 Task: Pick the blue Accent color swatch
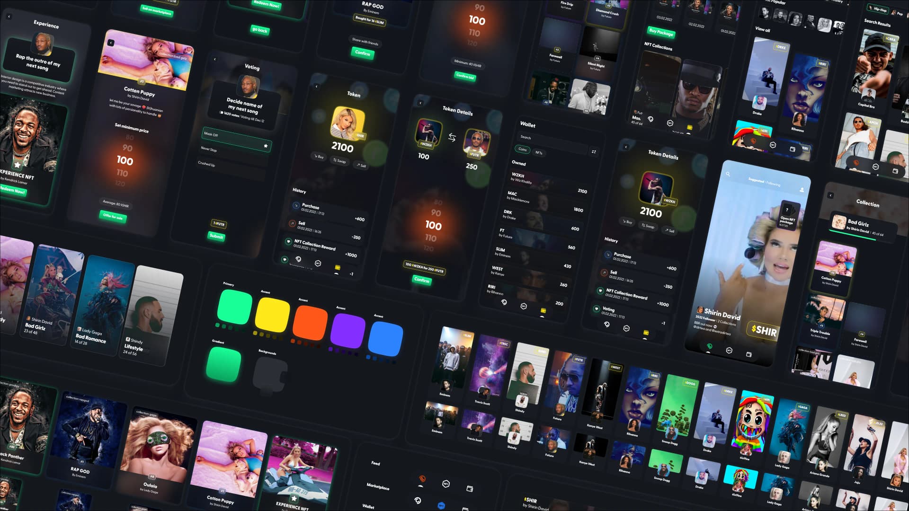pyautogui.click(x=385, y=339)
